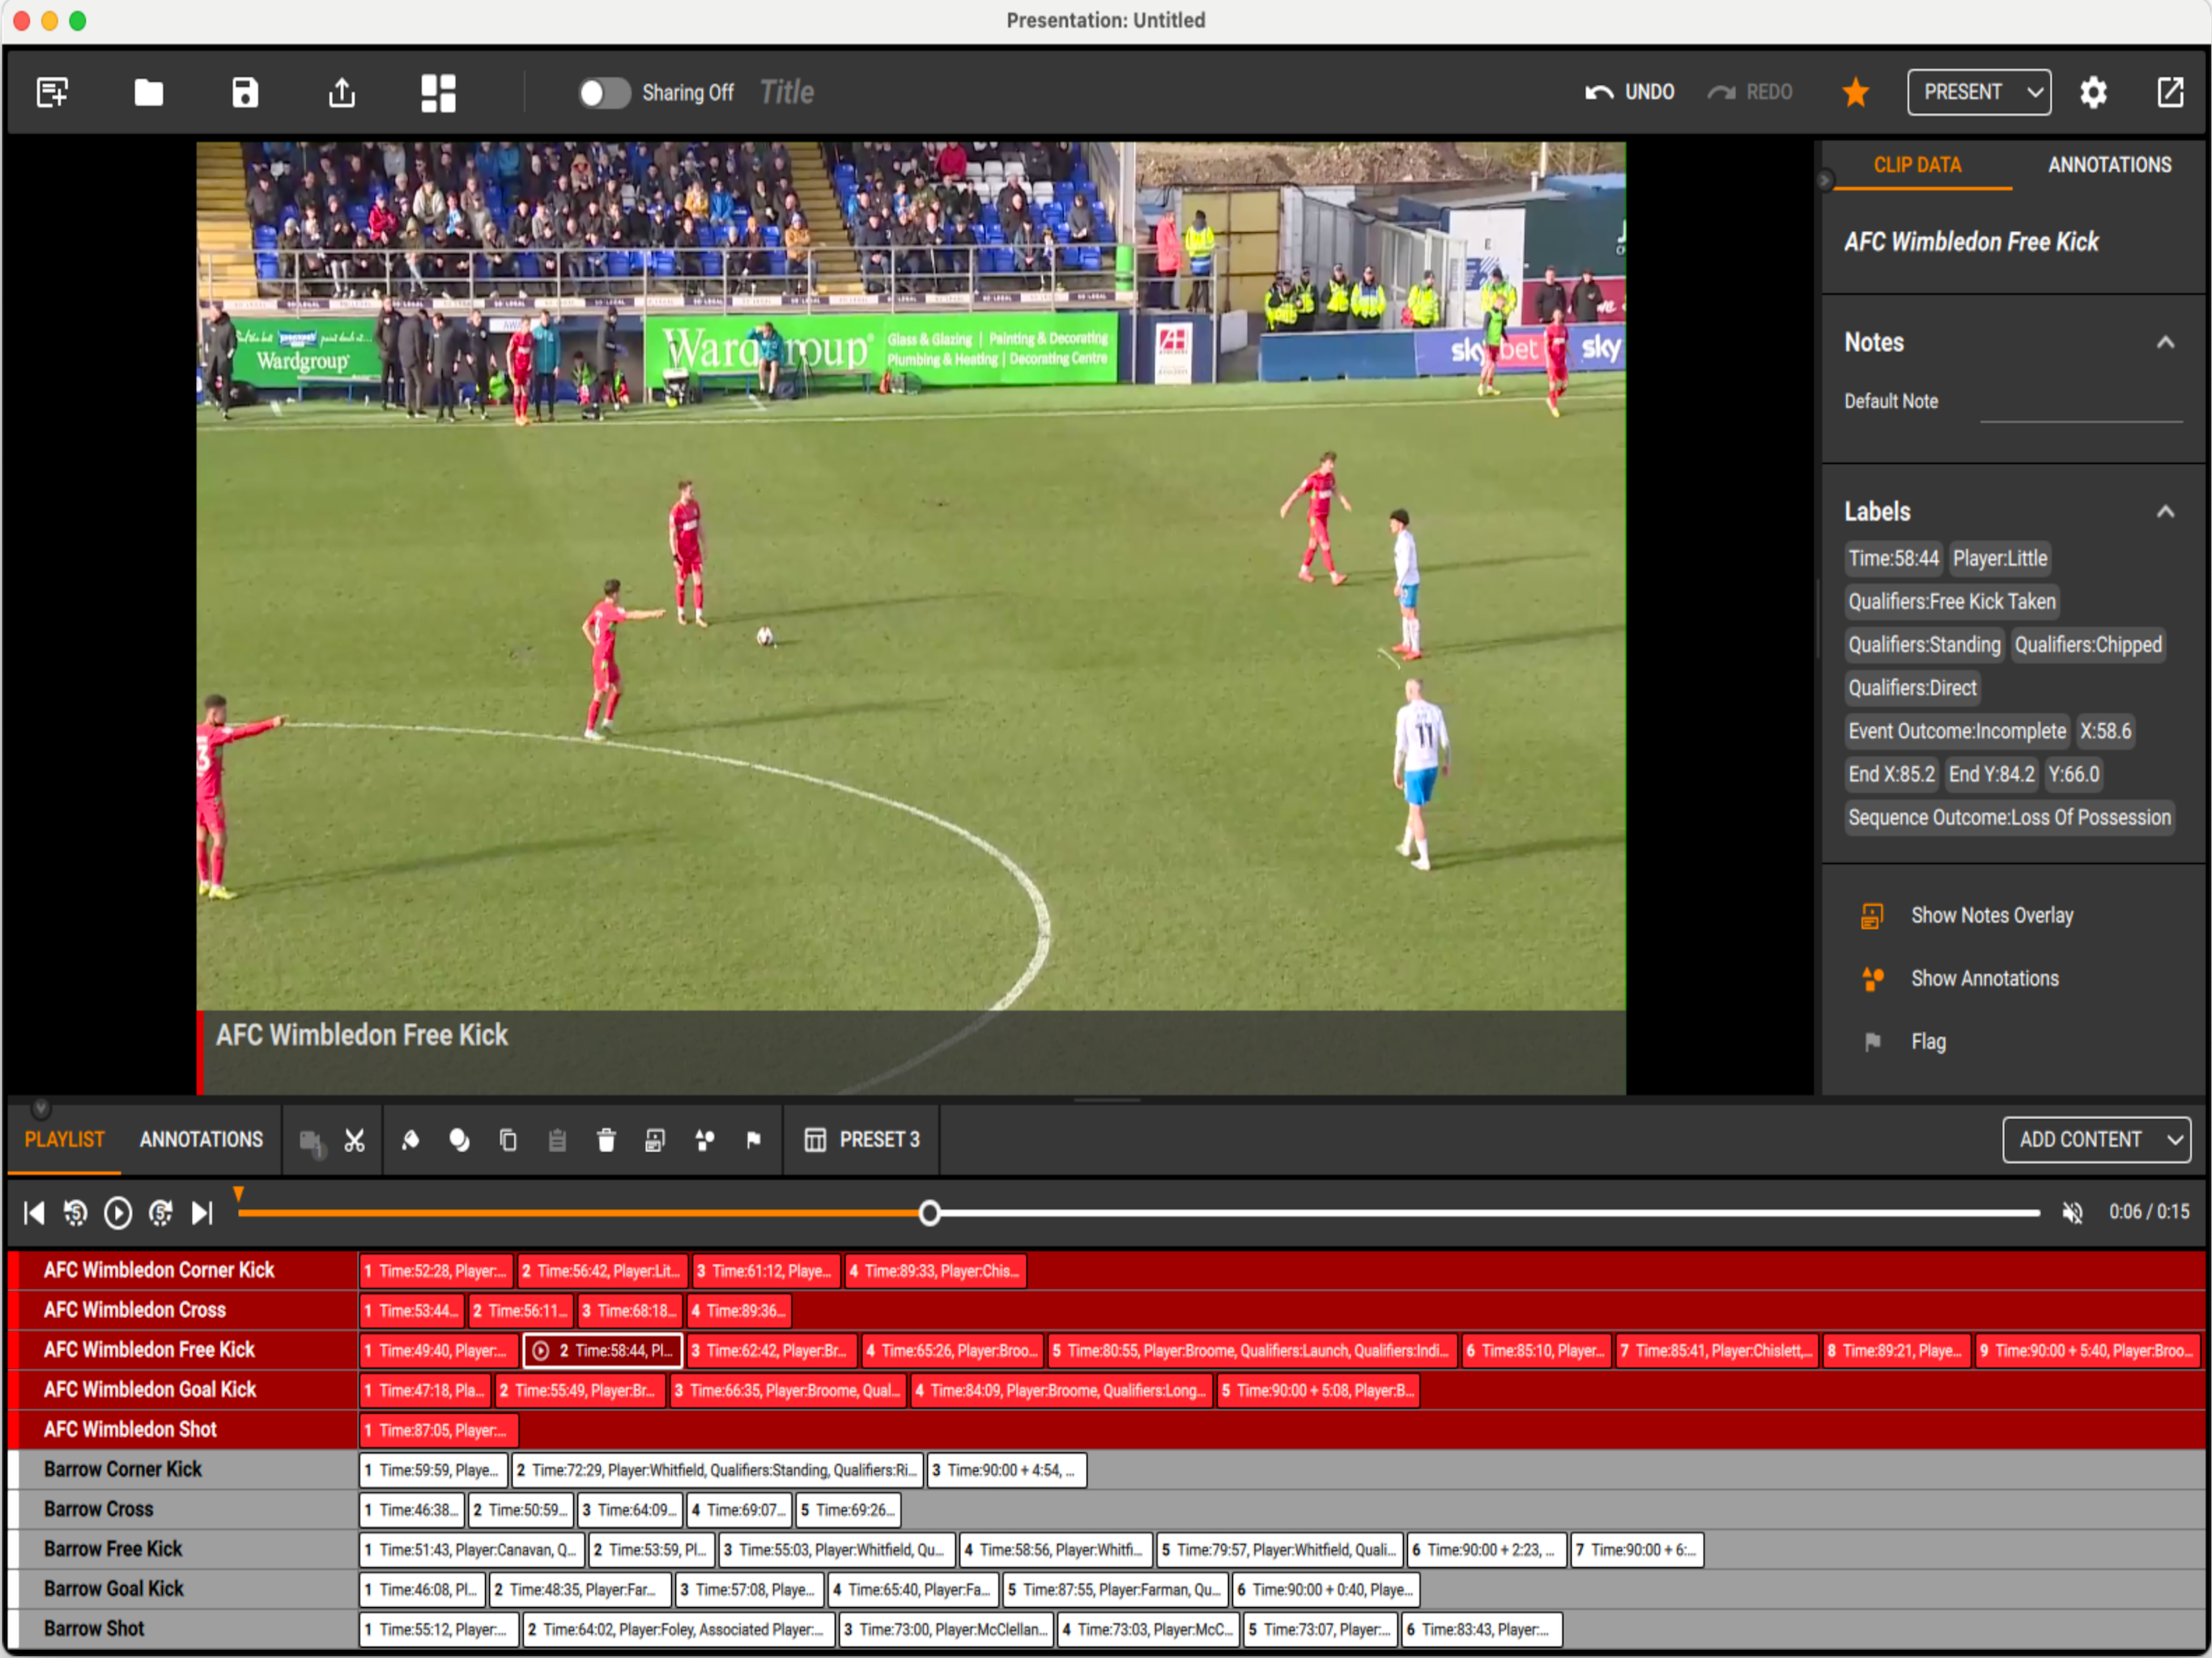Screen dimensions: 2212x1658
Task: Open Corner Kick clip 1 Time:52:28
Action: 436,1271
